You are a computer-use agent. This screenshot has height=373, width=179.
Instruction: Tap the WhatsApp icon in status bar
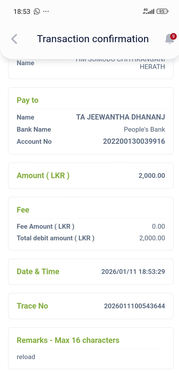point(37,12)
